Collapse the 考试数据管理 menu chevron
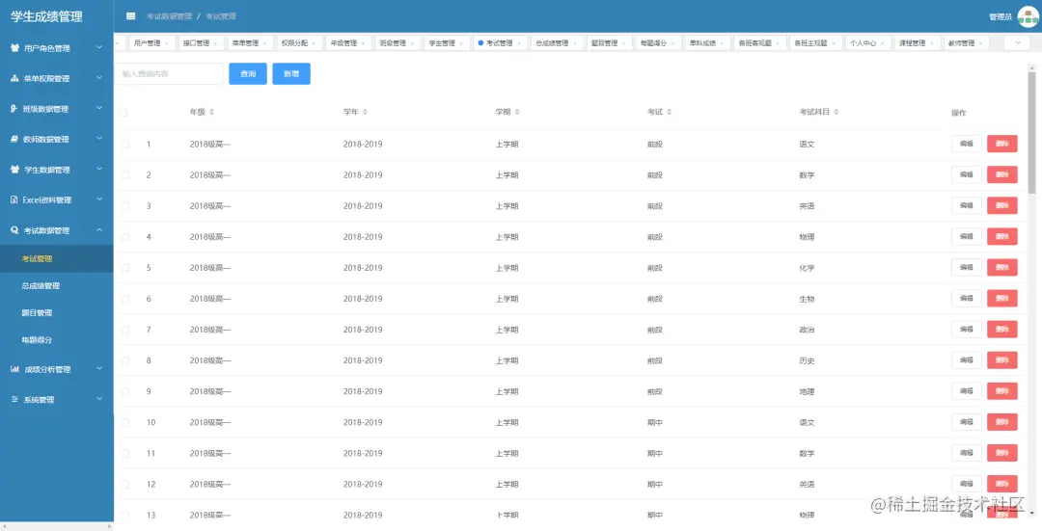The height and width of the screenshot is (531, 1042). 99,229
